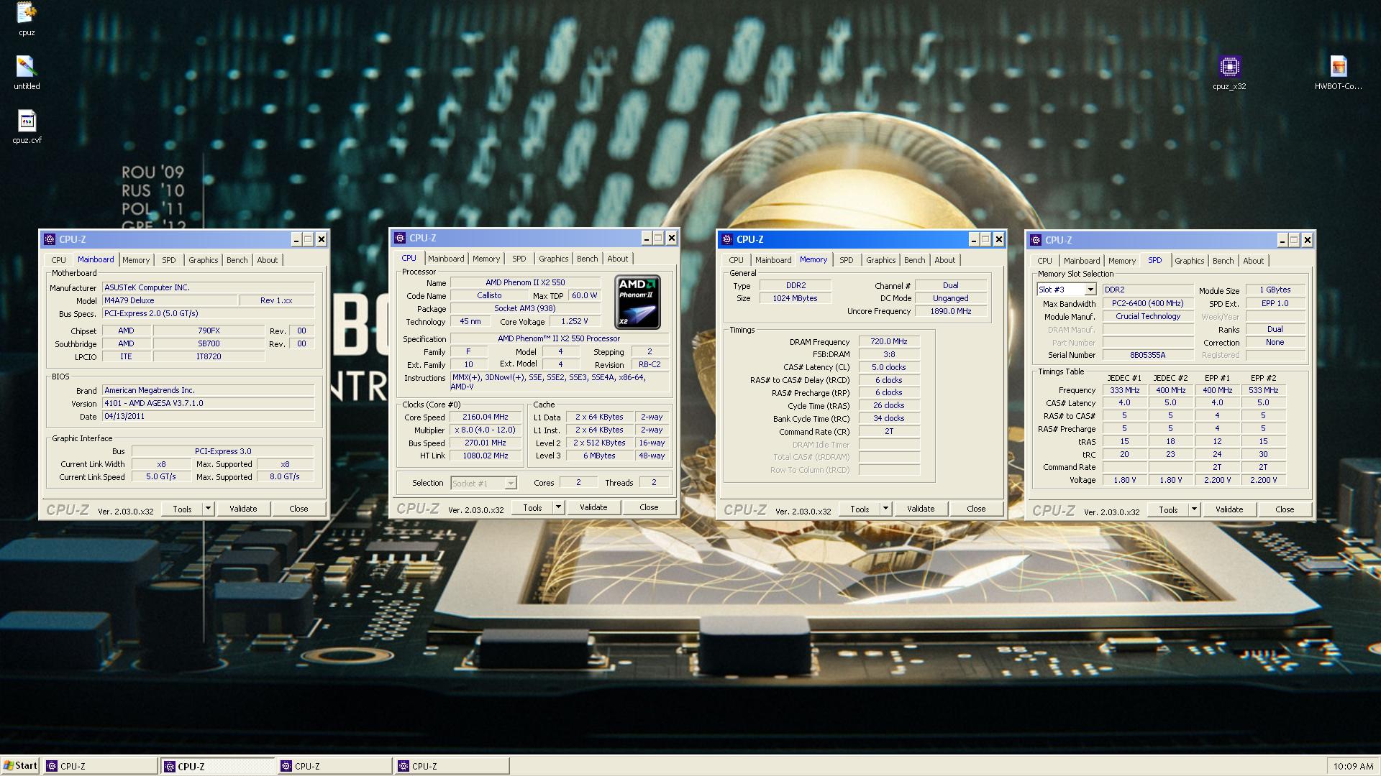Viewport: 1381px width, 776px height.
Task: Expand Tools arrow in SPD window
Action: coord(1194,509)
